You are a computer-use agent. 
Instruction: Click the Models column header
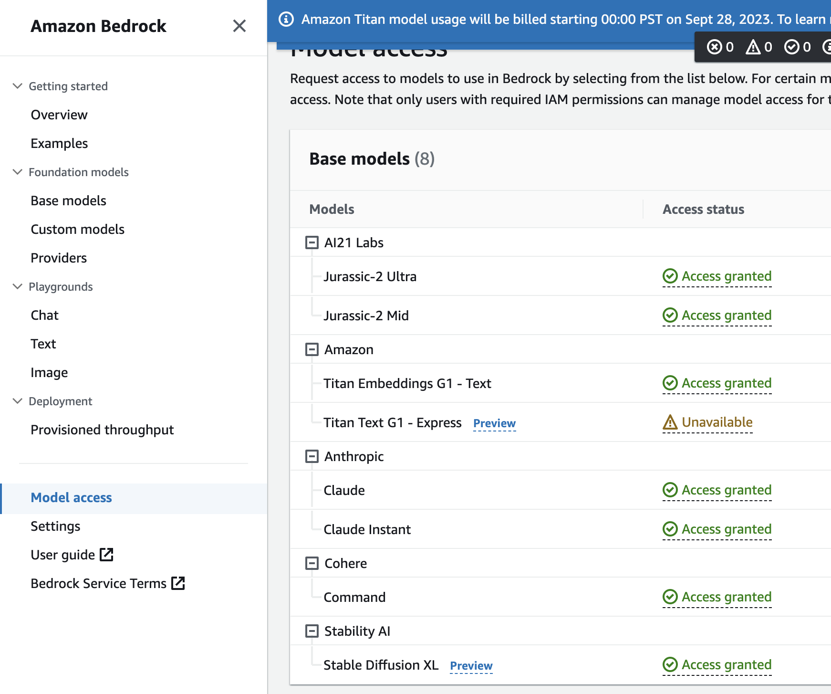pyautogui.click(x=332, y=209)
